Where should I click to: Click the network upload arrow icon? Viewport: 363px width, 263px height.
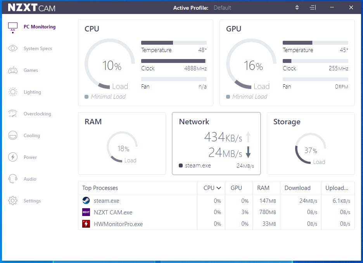tap(248, 137)
